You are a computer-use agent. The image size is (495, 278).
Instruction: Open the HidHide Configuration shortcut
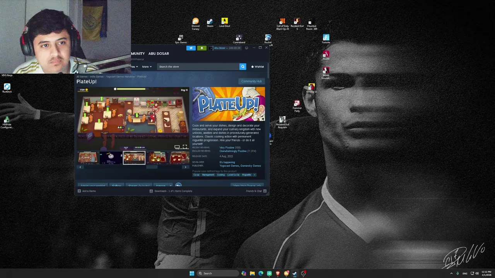coord(7,122)
